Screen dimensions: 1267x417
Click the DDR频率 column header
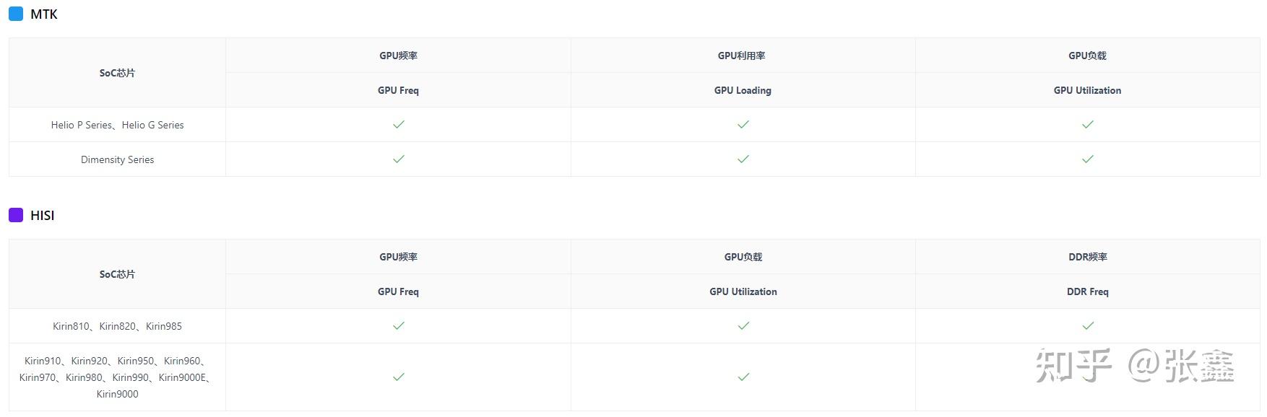click(x=1087, y=257)
